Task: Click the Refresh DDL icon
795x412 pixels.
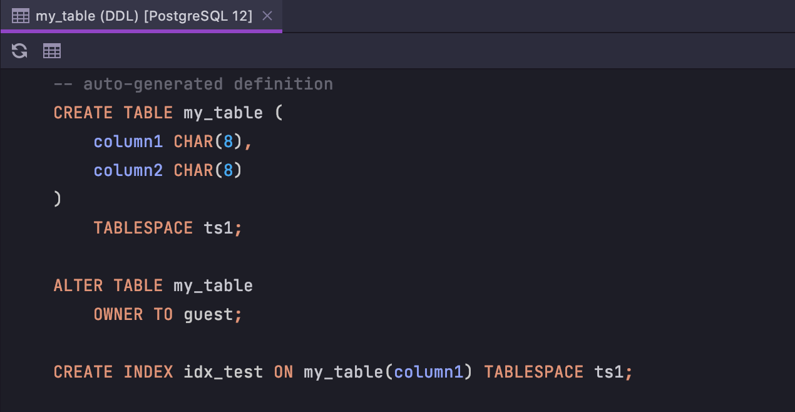Action: (x=19, y=51)
